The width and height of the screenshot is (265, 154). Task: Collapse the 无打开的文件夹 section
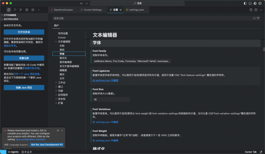(24, 19)
